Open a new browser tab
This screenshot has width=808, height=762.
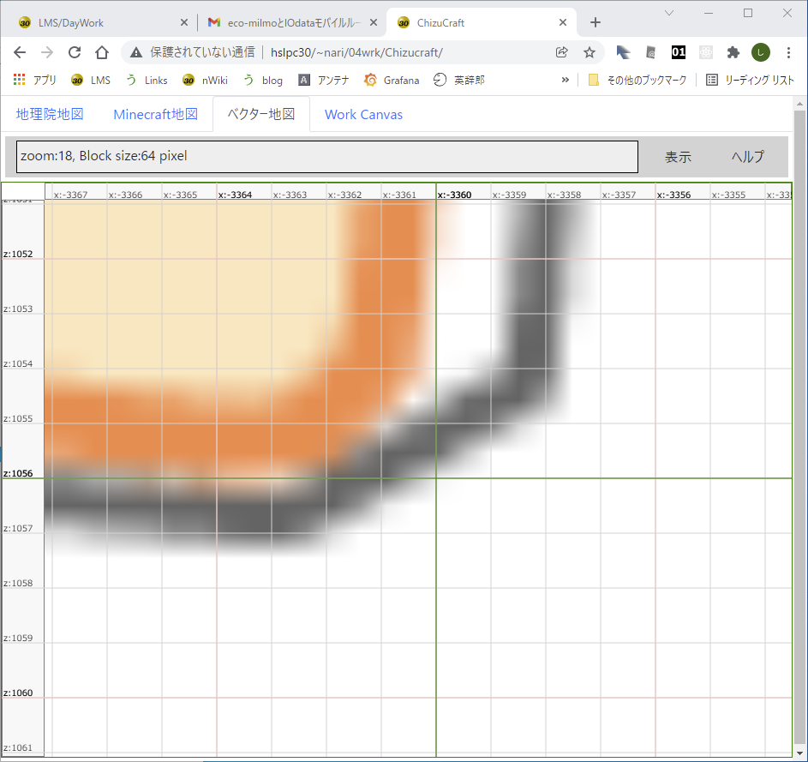coord(596,22)
